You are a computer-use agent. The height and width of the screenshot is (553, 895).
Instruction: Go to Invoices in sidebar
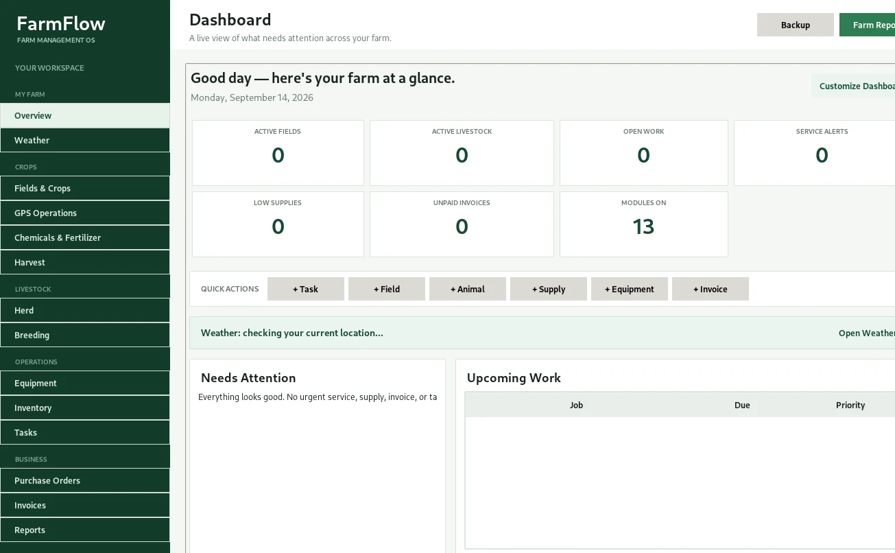click(x=85, y=505)
